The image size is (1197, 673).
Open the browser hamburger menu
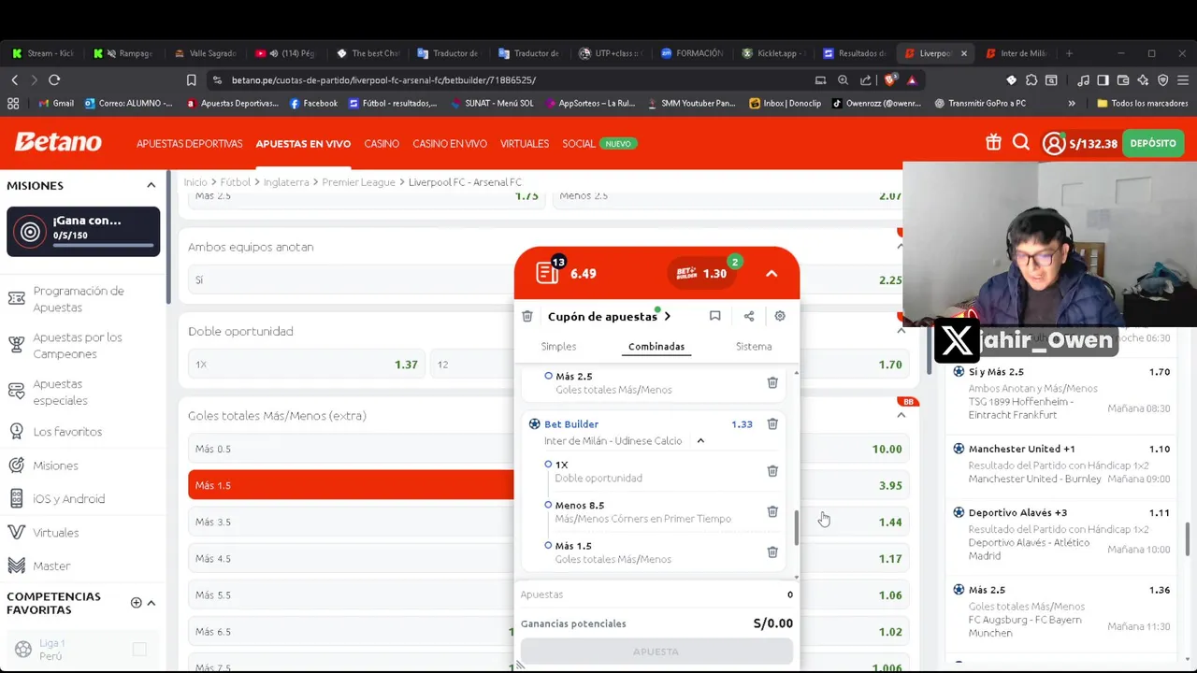click(1183, 80)
